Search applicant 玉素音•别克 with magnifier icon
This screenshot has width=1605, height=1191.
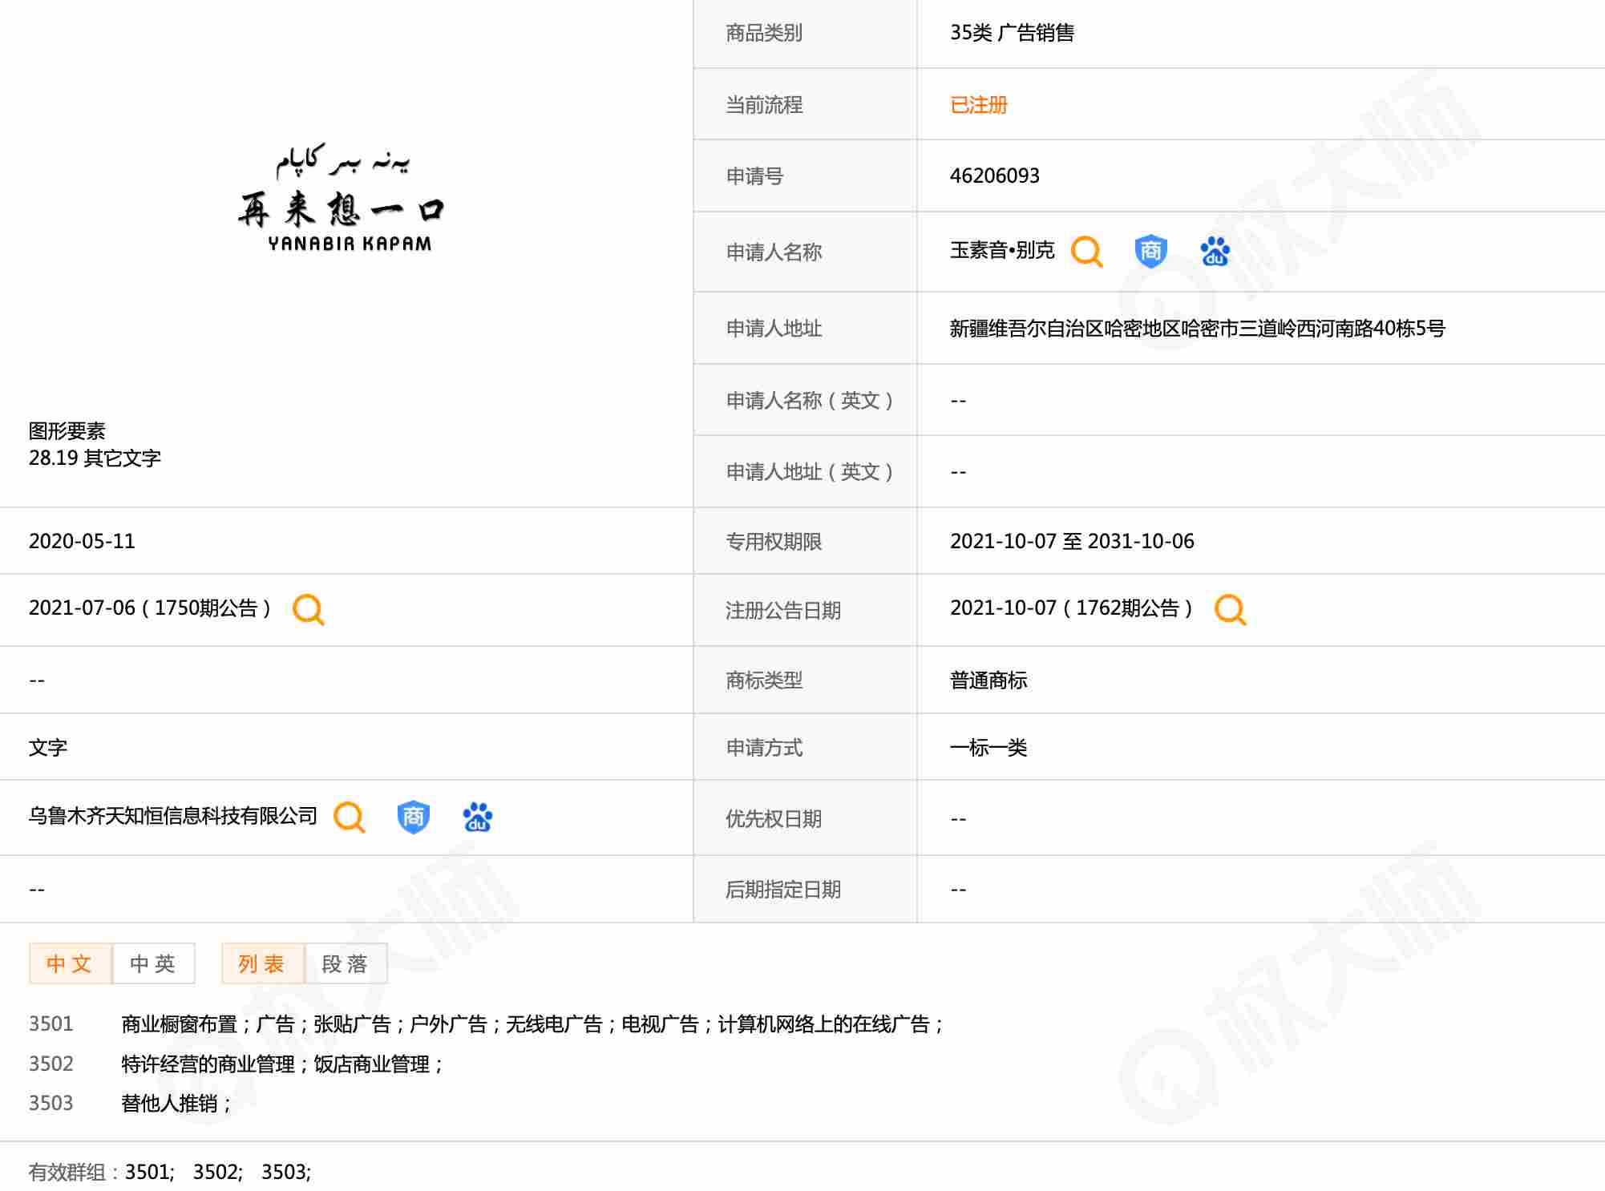click(x=1086, y=252)
